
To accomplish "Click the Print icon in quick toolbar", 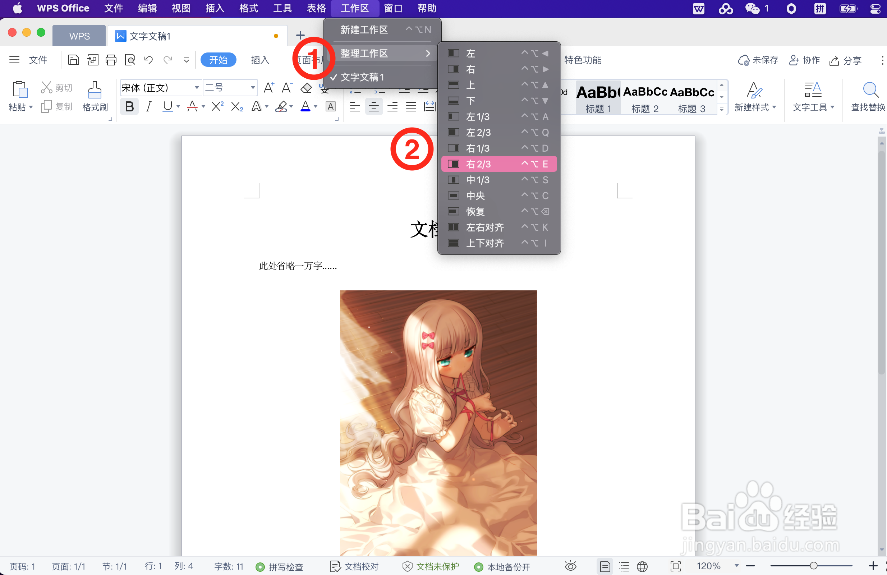I will coord(111,60).
